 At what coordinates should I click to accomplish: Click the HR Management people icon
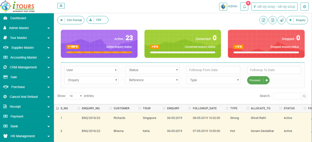(6, 136)
